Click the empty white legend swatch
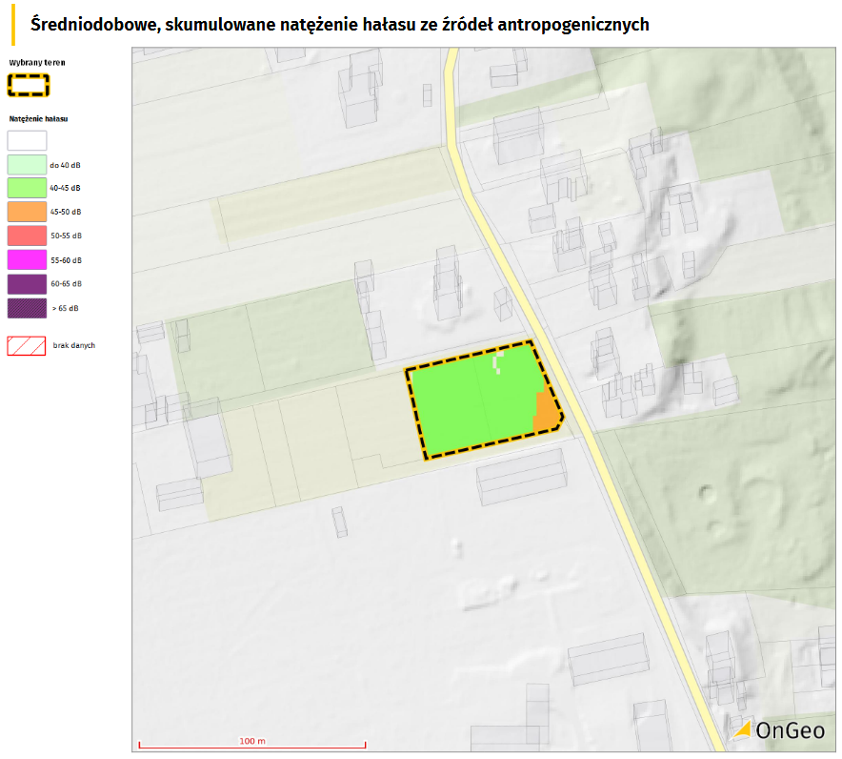842x759 pixels. click(27, 140)
